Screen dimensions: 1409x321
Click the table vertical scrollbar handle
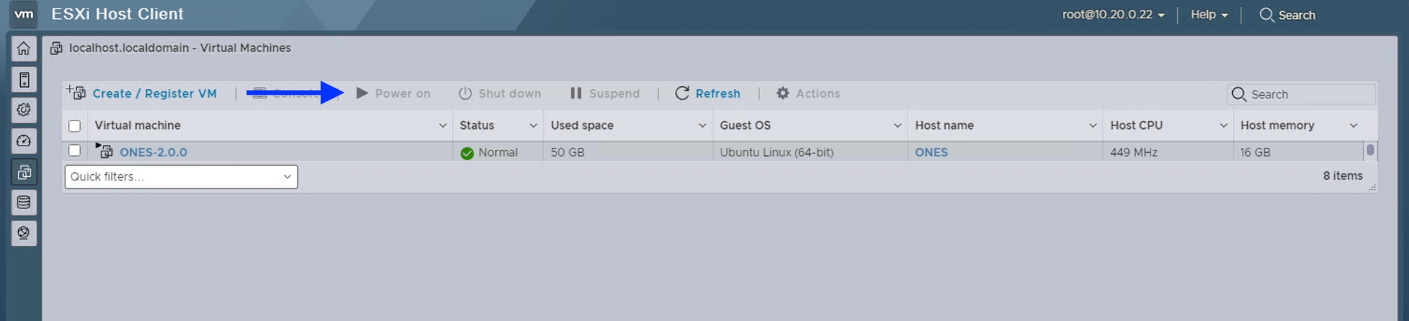1370,150
